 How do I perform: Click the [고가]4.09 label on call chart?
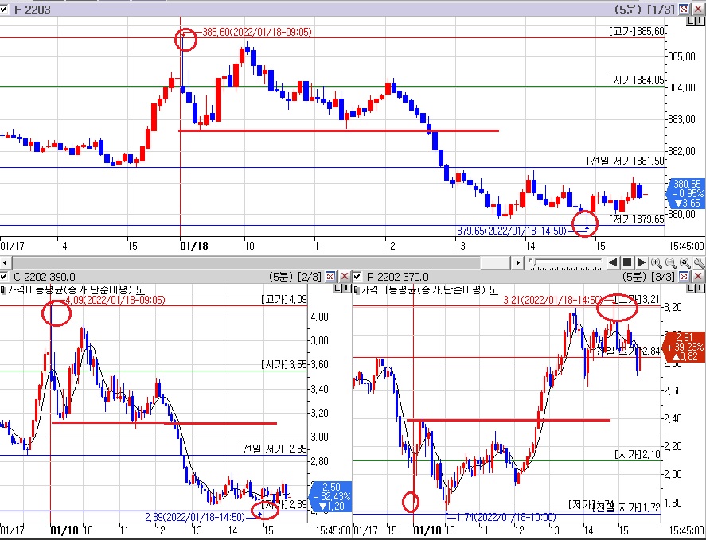click(x=284, y=299)
